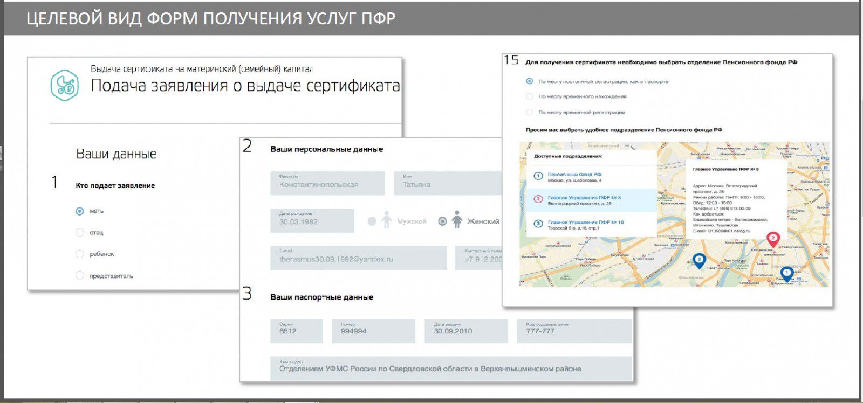Click 'Ваши паспортные данные' heading
863x403 pixels.
pyautogui.click(x=322, y=297)
